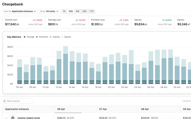Viewport: 191px width, 119px height.
Task: Click the 49.03% value in 08 Apr cell
Action: (x=154, y=118)
